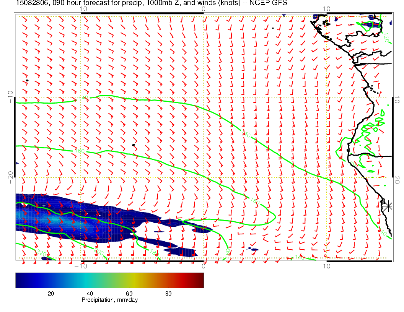Screen dimensions: 404x312
Task: Click the -10 longitude label on bottom axis
Action: click(x=81, y=266)
